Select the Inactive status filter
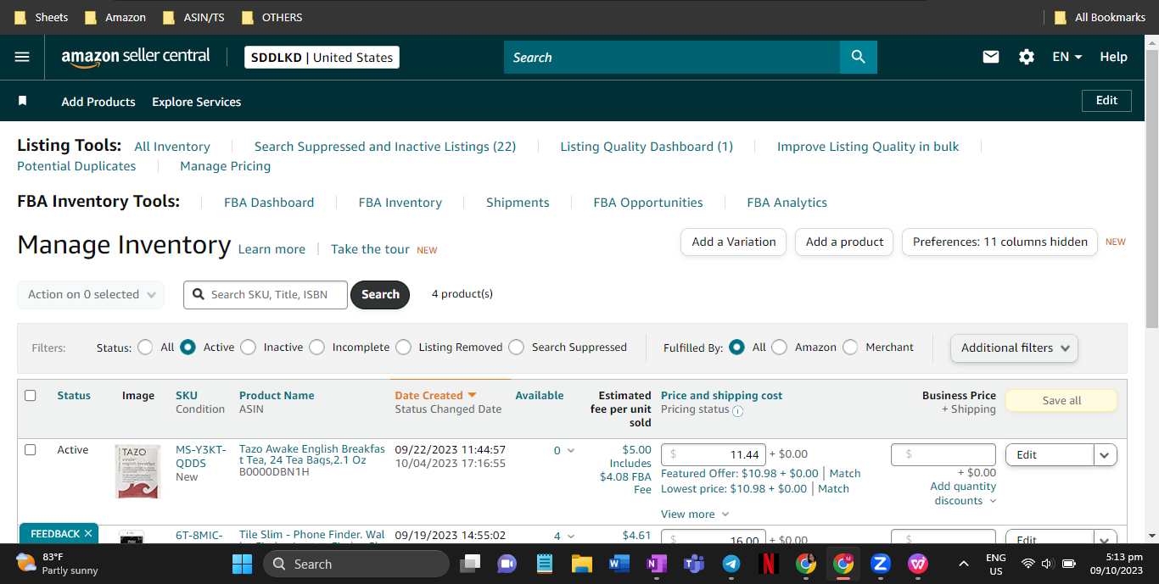The width and height of the screenshot is (1159, 584). tap(248, 347)
